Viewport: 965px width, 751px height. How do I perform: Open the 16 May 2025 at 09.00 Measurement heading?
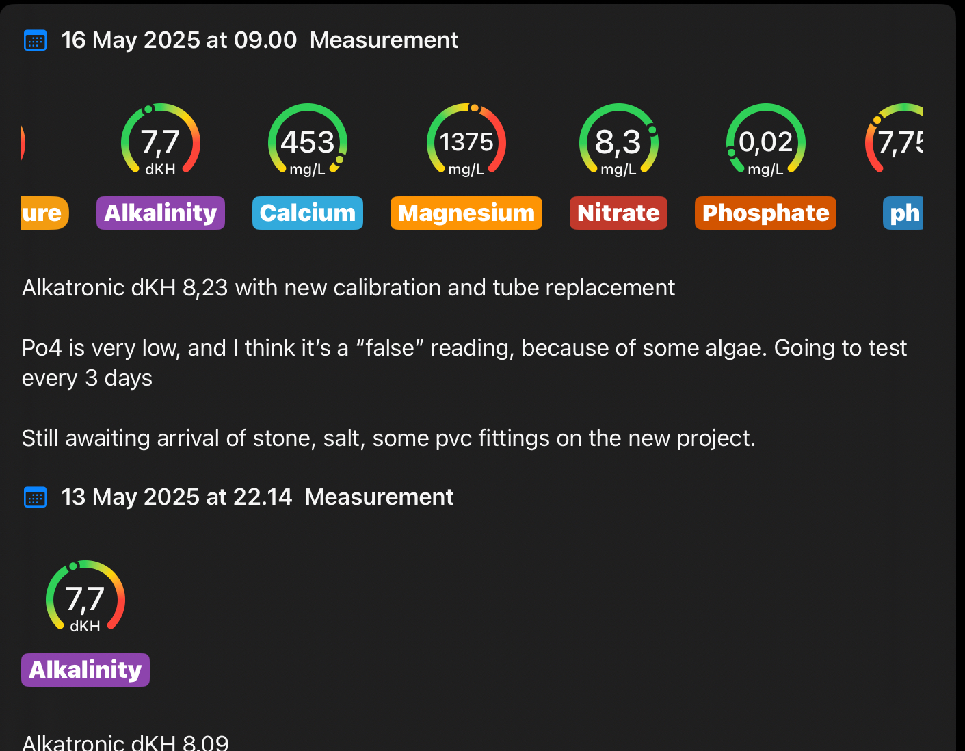260,40
